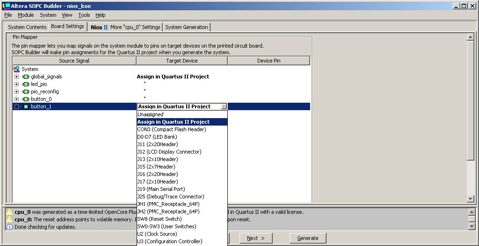Open the Help menu
The height and width of the screenshot is (246, 479).
[x=100, y=15]
